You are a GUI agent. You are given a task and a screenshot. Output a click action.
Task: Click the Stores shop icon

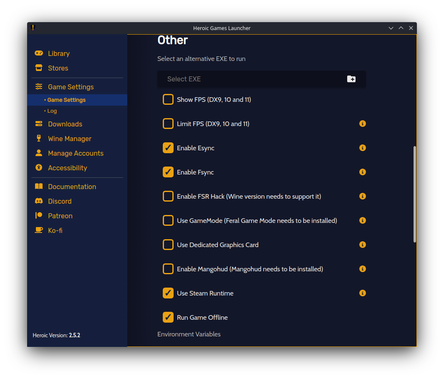tap(39, 68)
